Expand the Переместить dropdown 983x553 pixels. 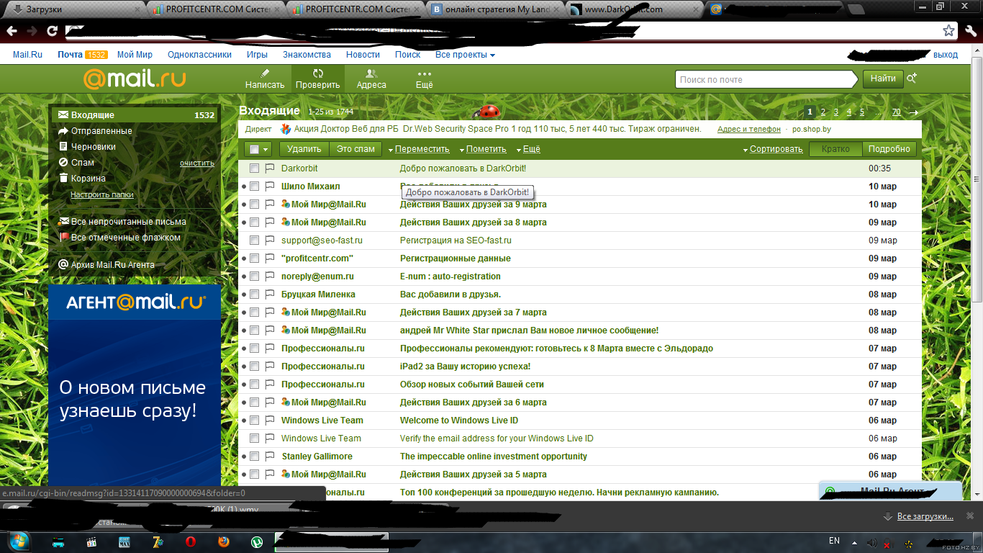point(419,149)
